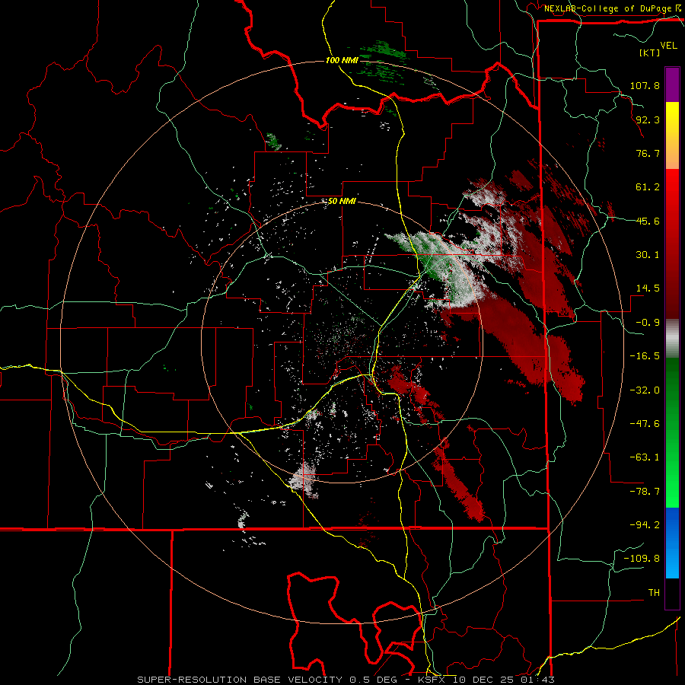Click the 50 NMI range ring label
Image resolution: width=685 pixels, height=685 pixels.
point(342,202)
